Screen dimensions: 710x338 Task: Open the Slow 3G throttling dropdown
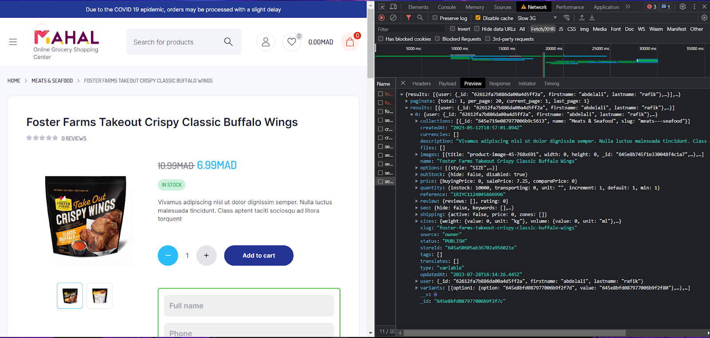pyautogui.click(x=537, y=18)
